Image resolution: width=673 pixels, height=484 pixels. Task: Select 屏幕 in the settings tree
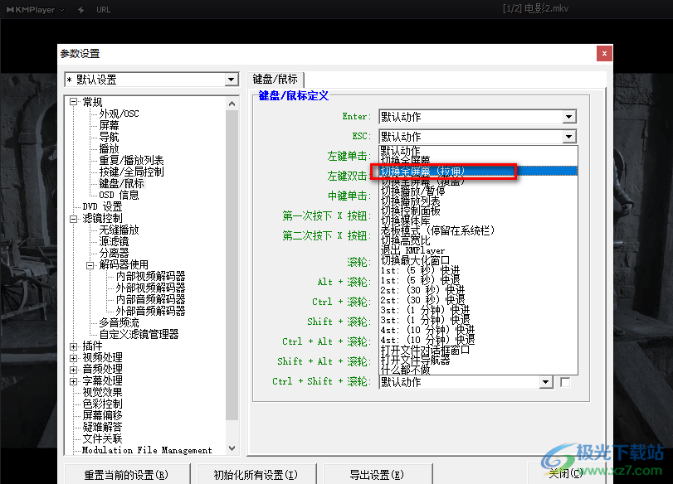109,125
